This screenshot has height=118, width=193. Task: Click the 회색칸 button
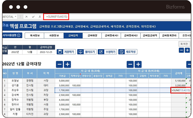[184, 44]
